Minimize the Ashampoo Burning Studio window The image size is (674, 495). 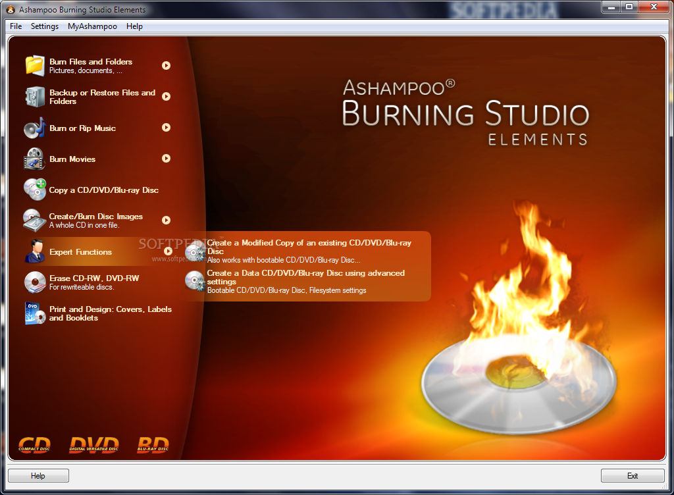pos(611,7)
